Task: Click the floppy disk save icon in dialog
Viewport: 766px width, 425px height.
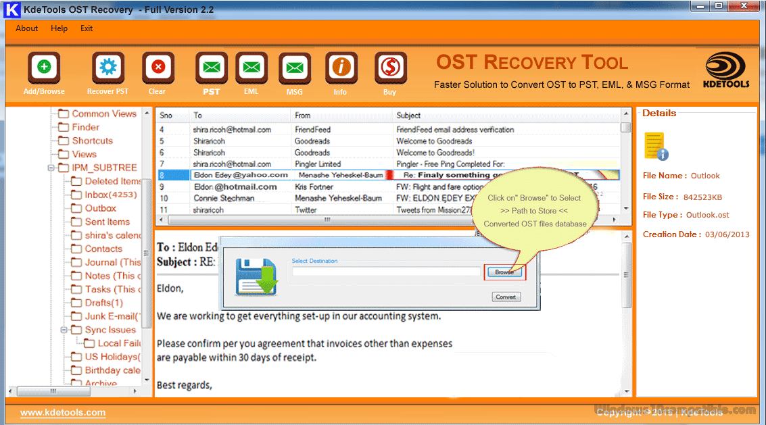Action: [256, 276]
